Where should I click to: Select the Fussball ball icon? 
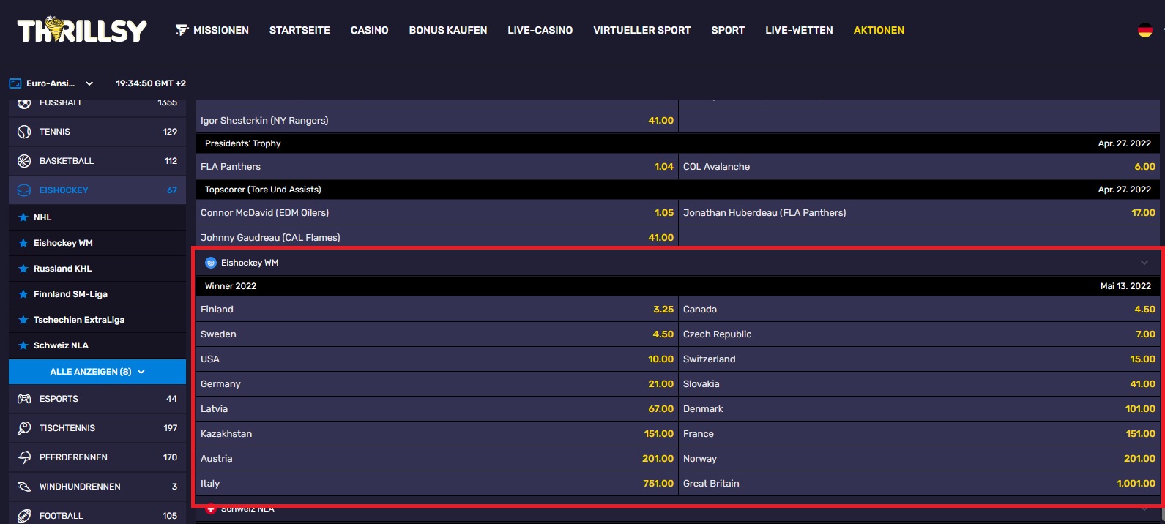coord(24,102)
